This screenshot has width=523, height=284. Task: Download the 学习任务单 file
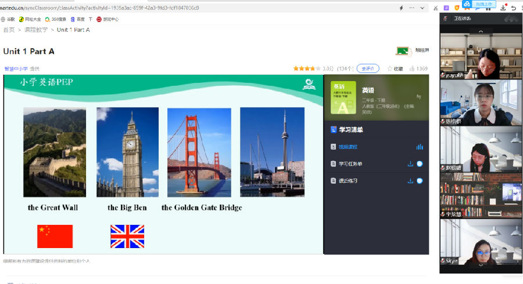click(x=410, y=164)
